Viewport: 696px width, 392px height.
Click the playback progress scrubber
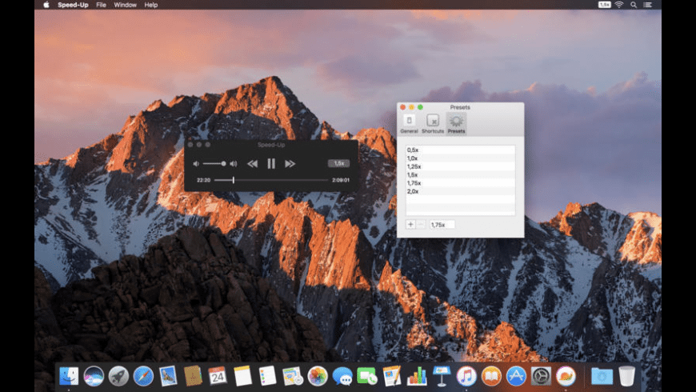pyautogui.click(x=233, y=180)
